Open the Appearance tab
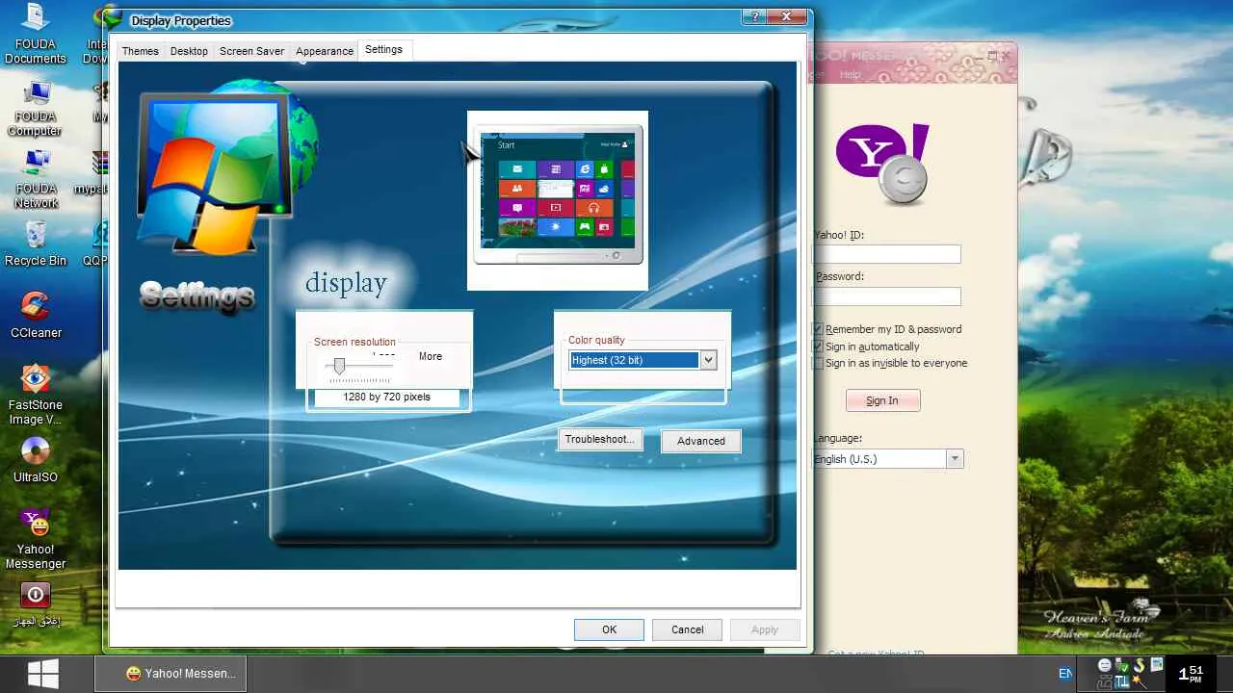1233x693 pixels. point(325,51)
